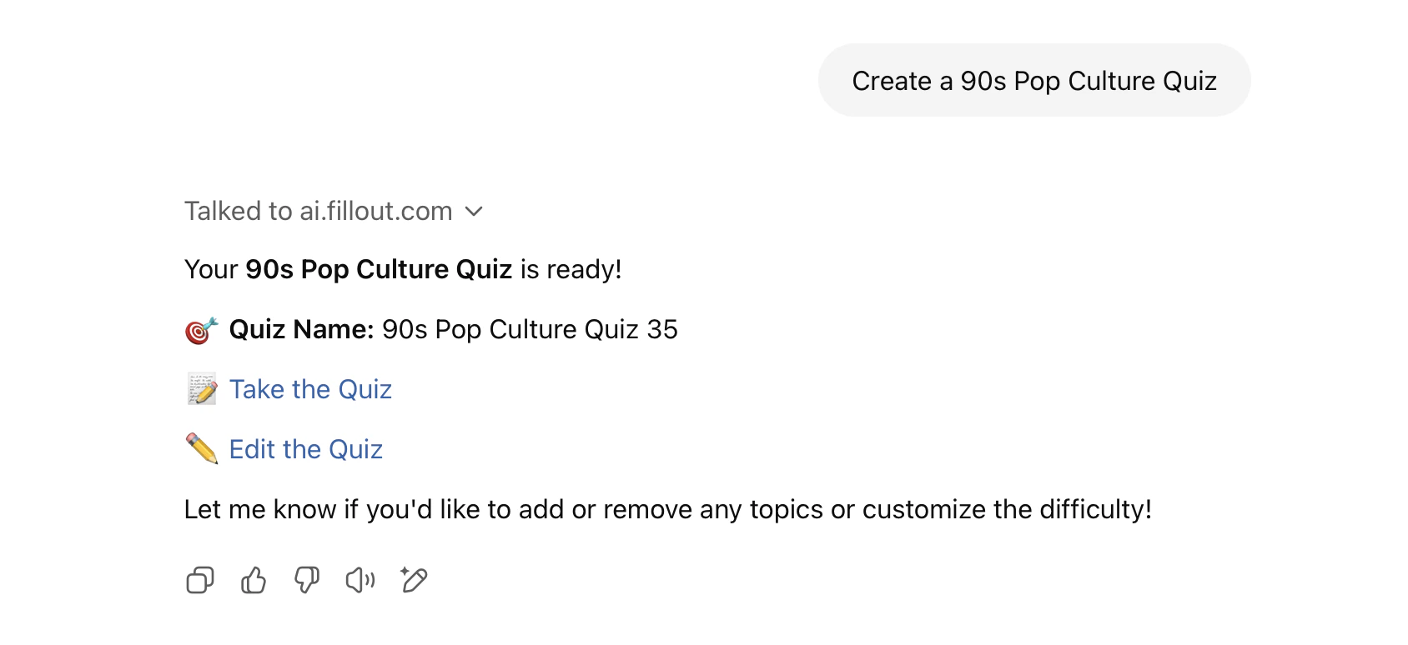Click the quiz name 90s Pop Culture Quiz 35
This screenshot has height=645, width=1408.
(529, 329)
